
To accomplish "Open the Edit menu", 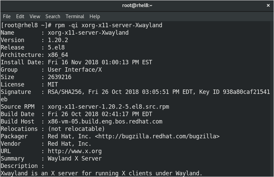I will [20, 16].
